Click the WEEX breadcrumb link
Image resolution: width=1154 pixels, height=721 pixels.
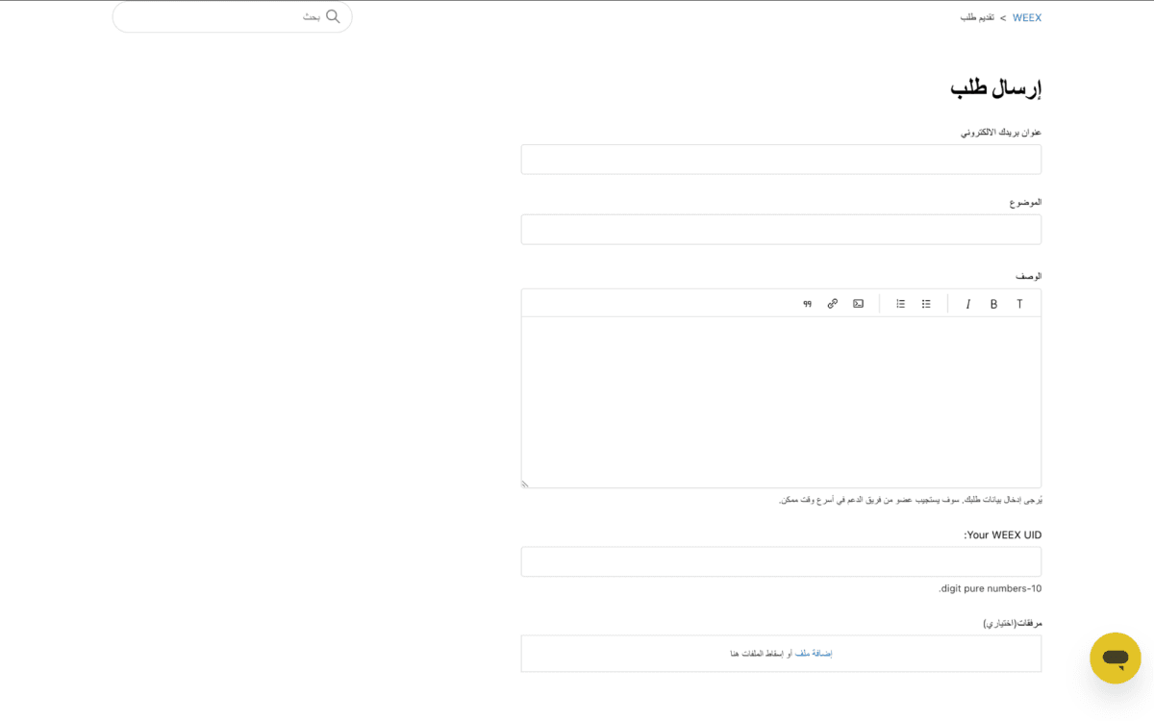point(1026,18)
